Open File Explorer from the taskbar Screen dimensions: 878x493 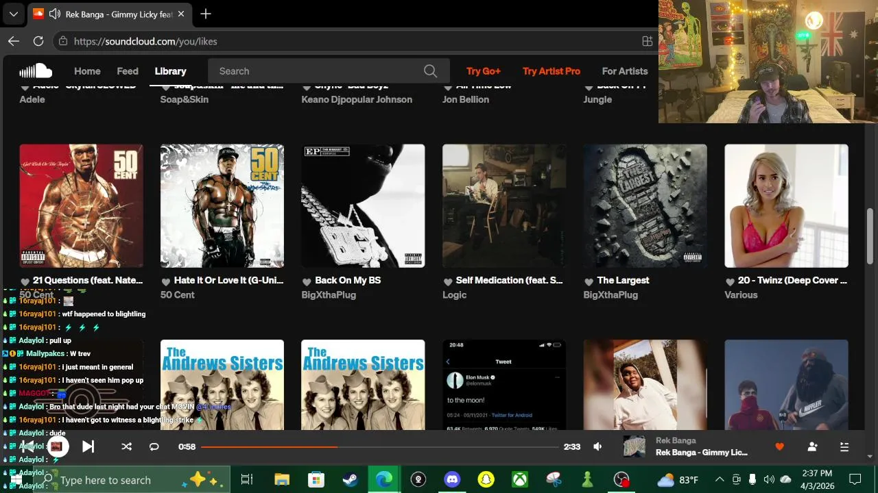(282, 480)
